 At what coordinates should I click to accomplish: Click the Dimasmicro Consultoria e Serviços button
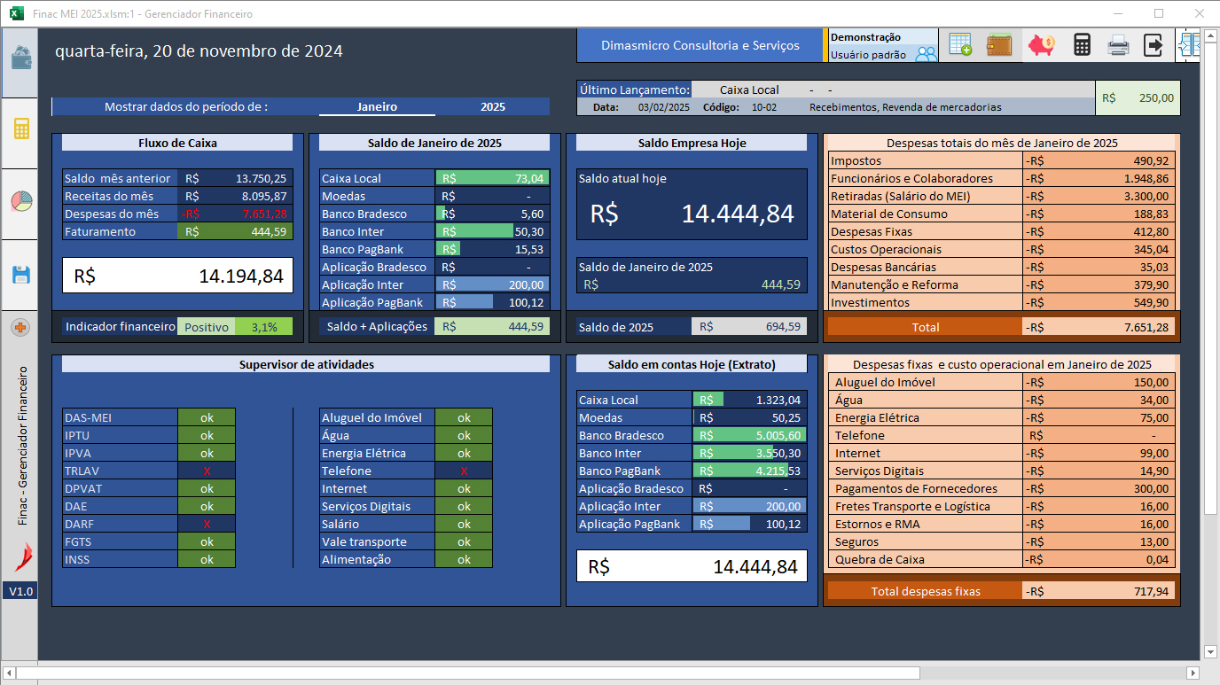pos(700,45)
